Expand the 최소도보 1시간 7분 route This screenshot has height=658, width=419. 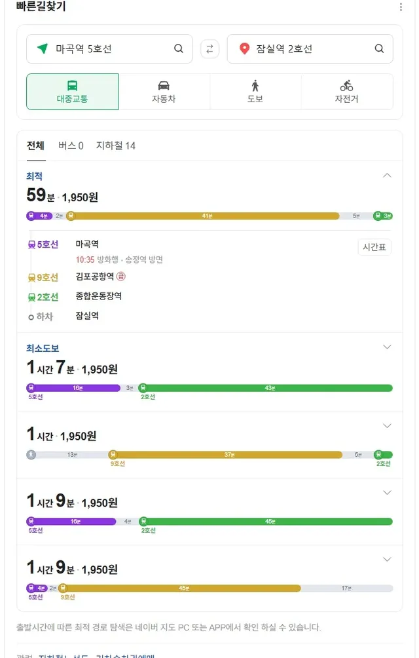[x=387, y=347]
